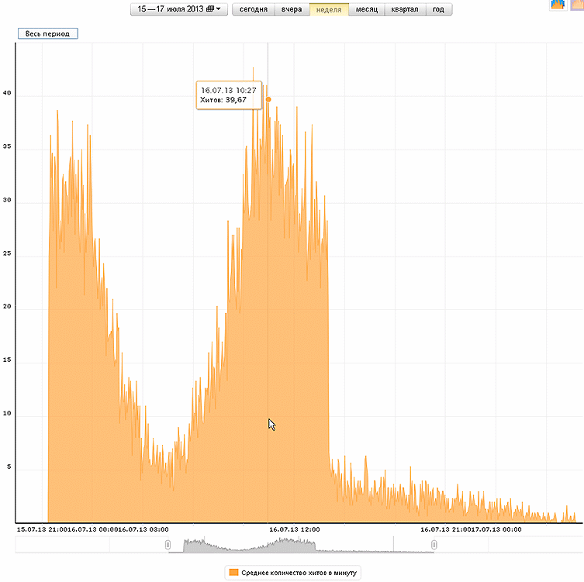
Task: Click the right range slider handle
Action: (434, 545)
